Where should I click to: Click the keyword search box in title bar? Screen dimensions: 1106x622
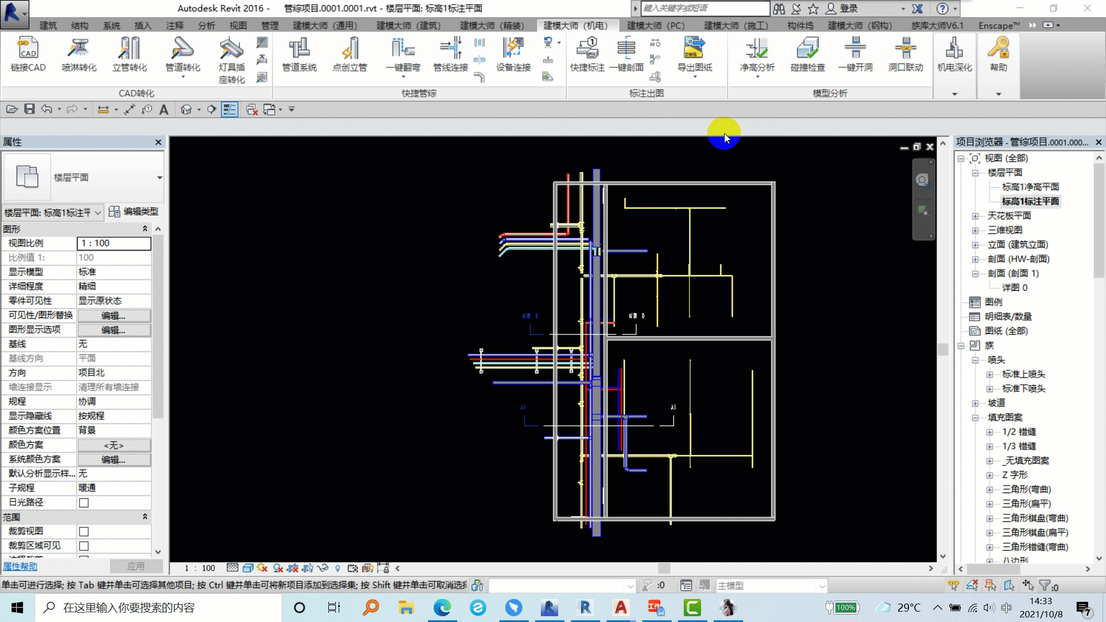[705, 8]
